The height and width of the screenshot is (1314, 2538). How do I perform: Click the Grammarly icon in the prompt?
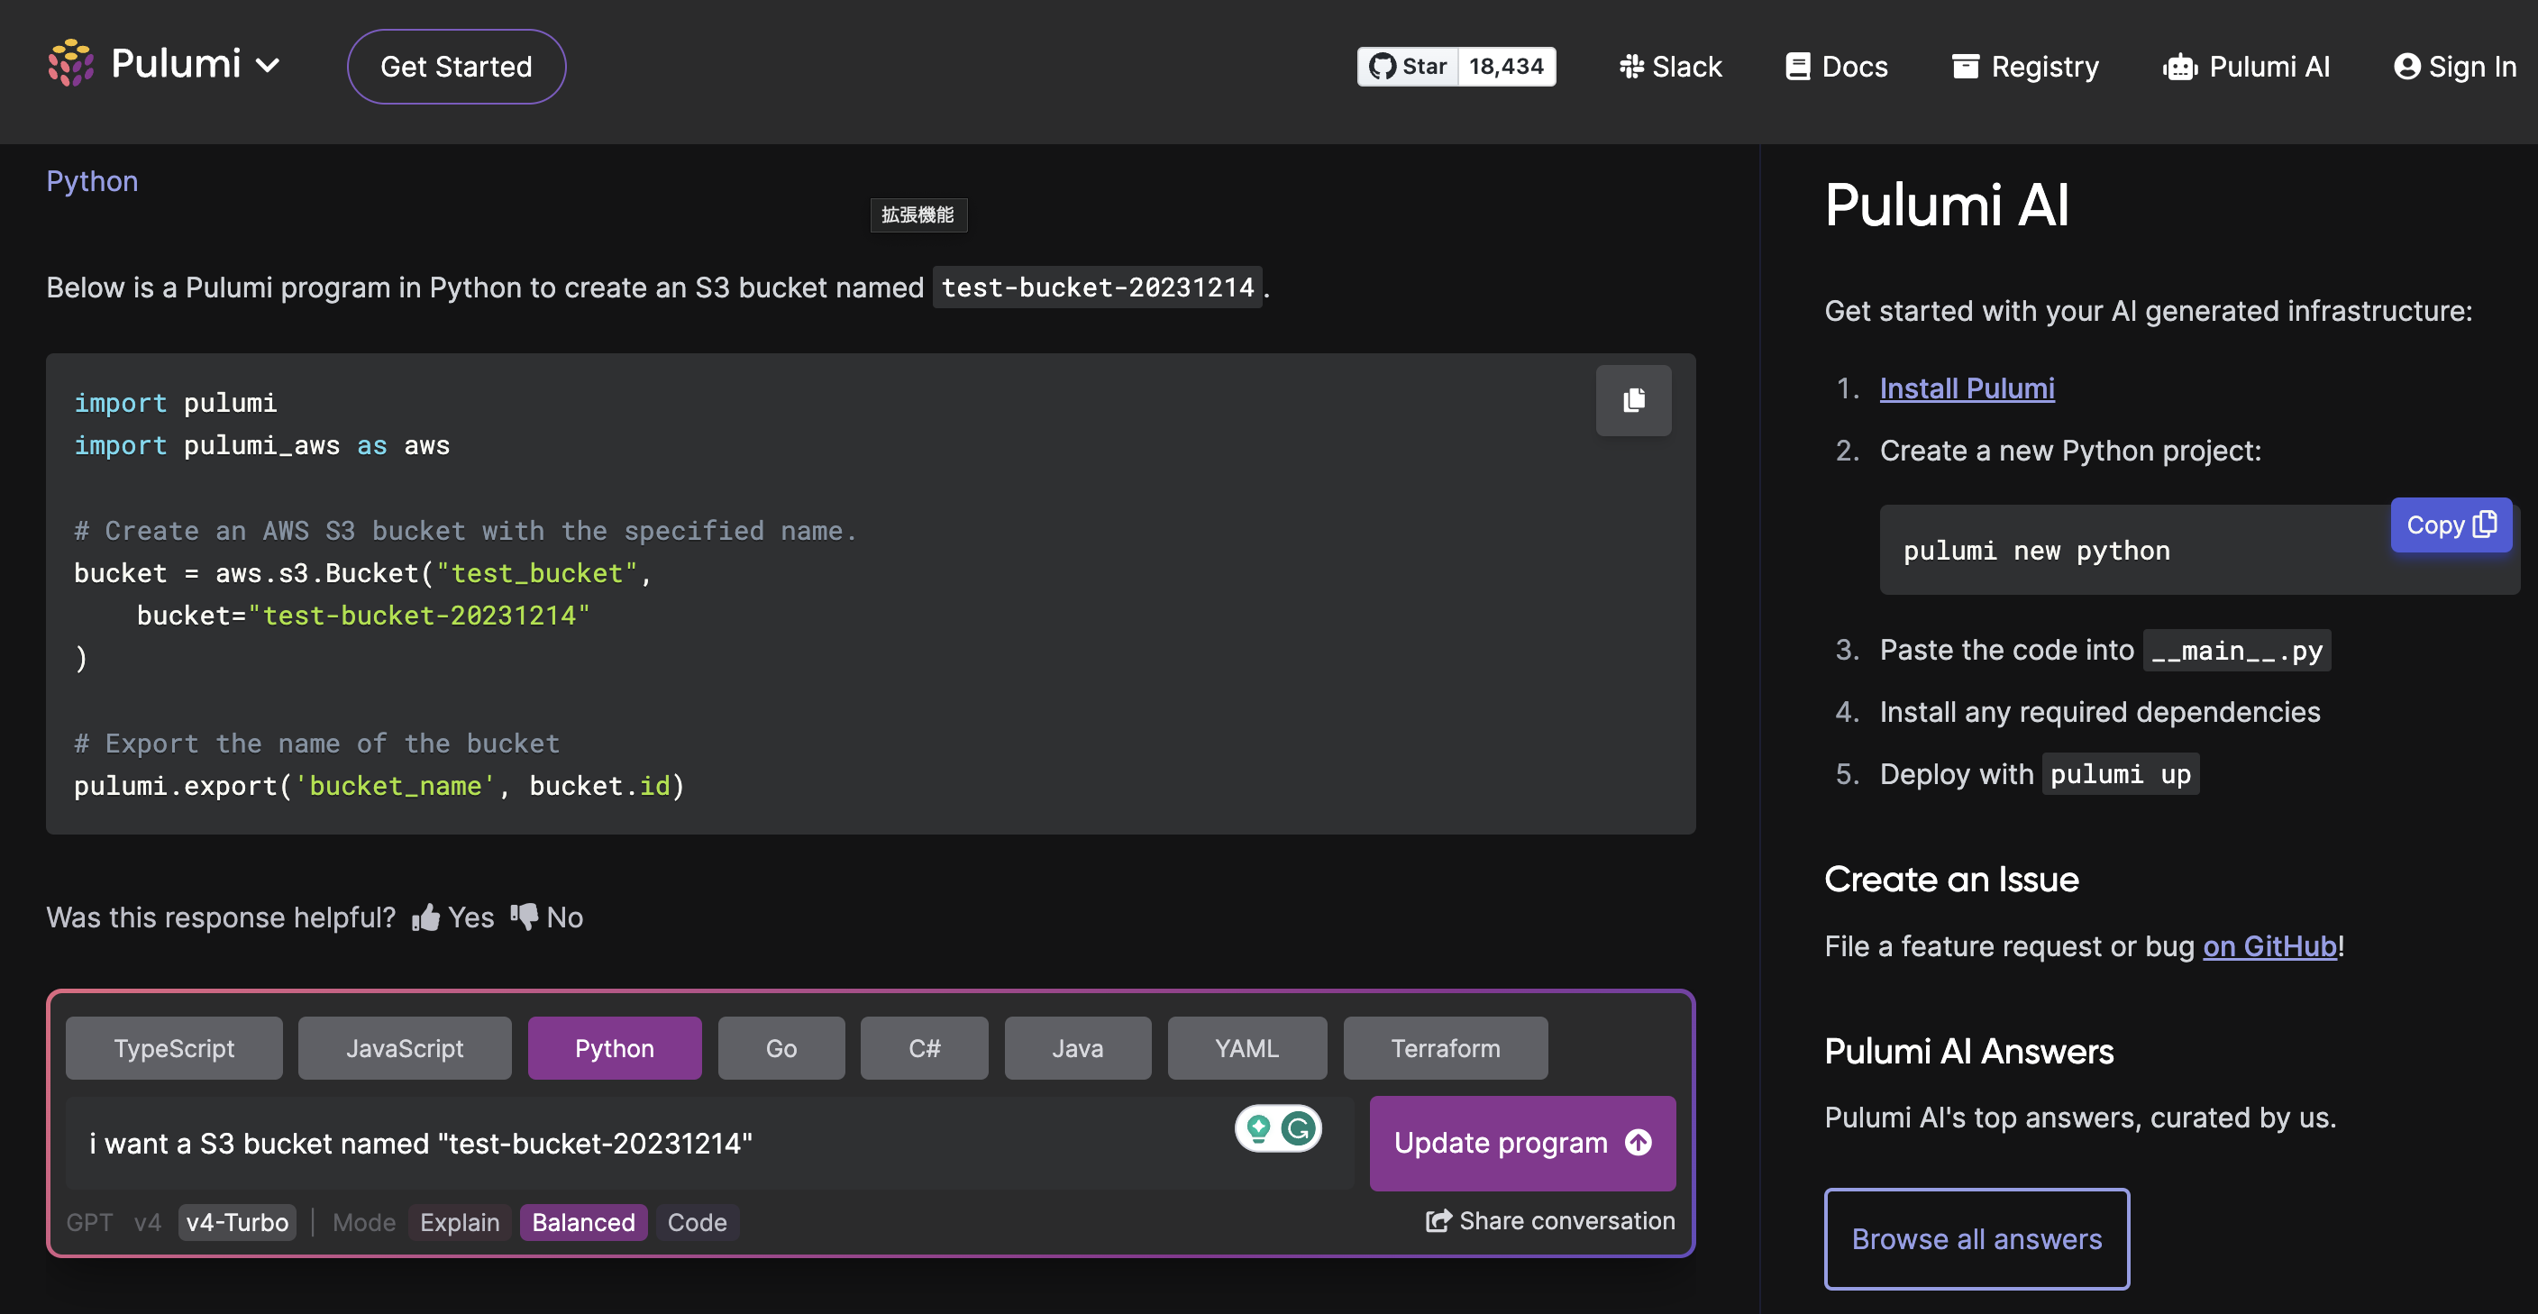pyautogui.click(x=1300, y=1129)
